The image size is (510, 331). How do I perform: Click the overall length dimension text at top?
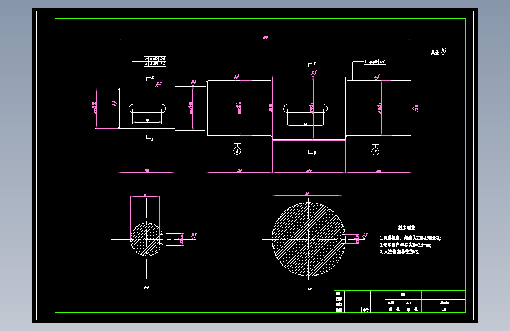coord(265,38)
